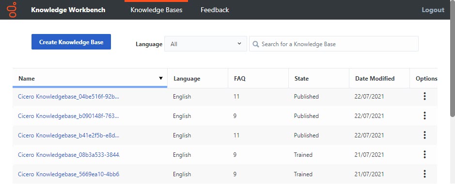Sort by the State column header

[x=301, y=79]
